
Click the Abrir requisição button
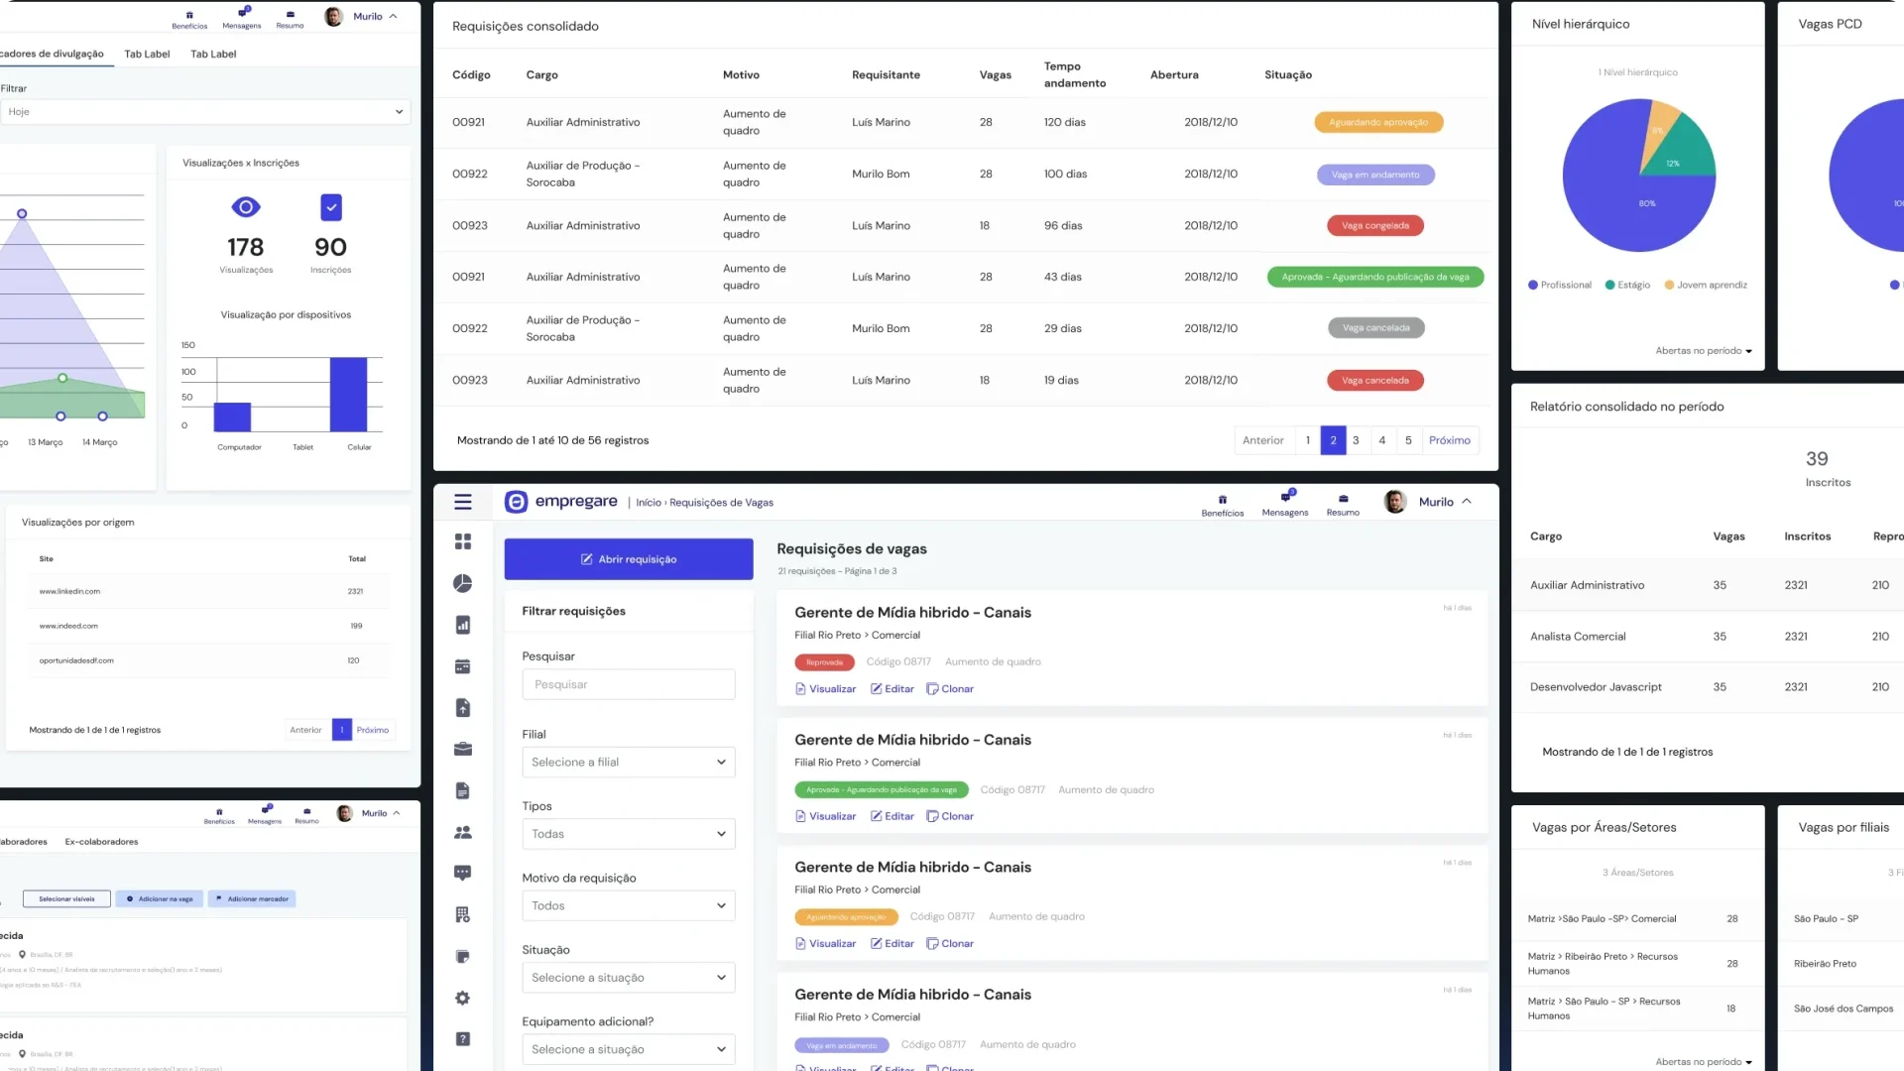pos(628,559)
